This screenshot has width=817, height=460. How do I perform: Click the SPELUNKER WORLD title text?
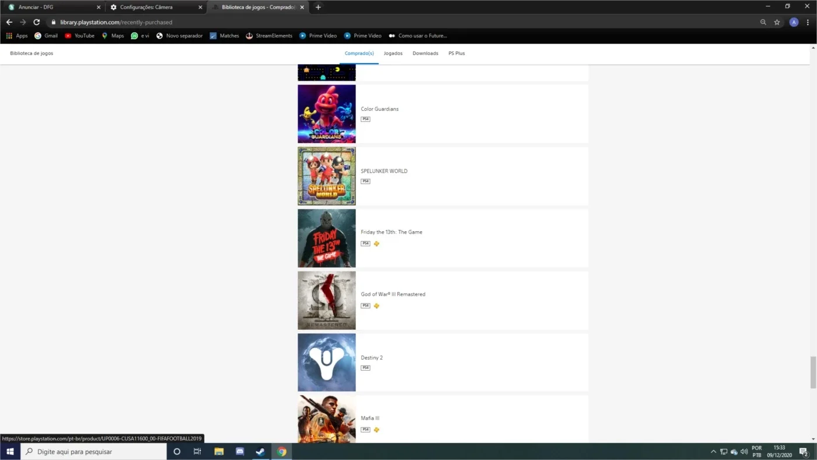(x=384, y=171)
